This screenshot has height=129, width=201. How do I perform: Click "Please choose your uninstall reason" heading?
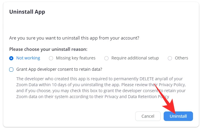click(x=48, y=49)
